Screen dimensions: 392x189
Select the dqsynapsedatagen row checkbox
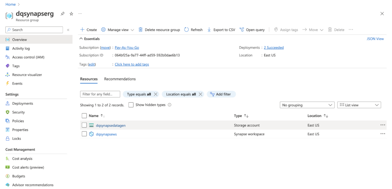tap(84, 125)
